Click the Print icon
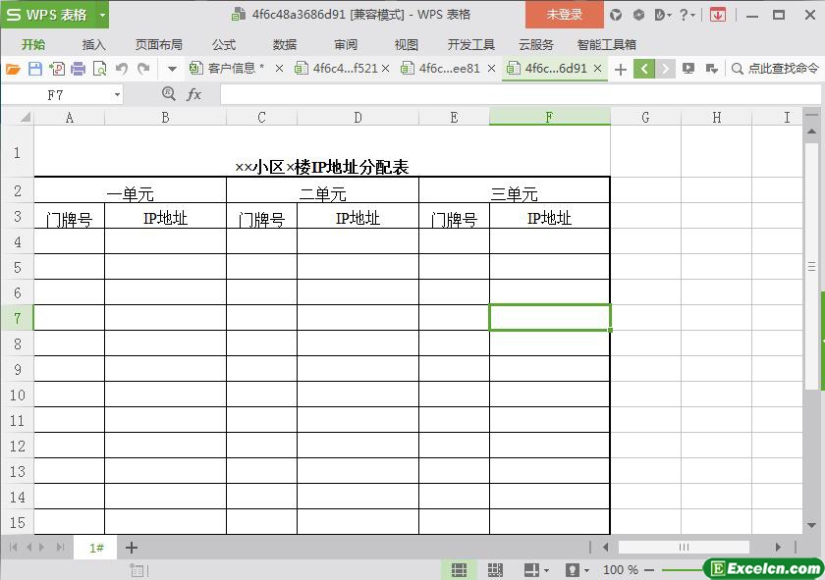The height and width of the screenshot is (580, 825). (x=78, y=69)
